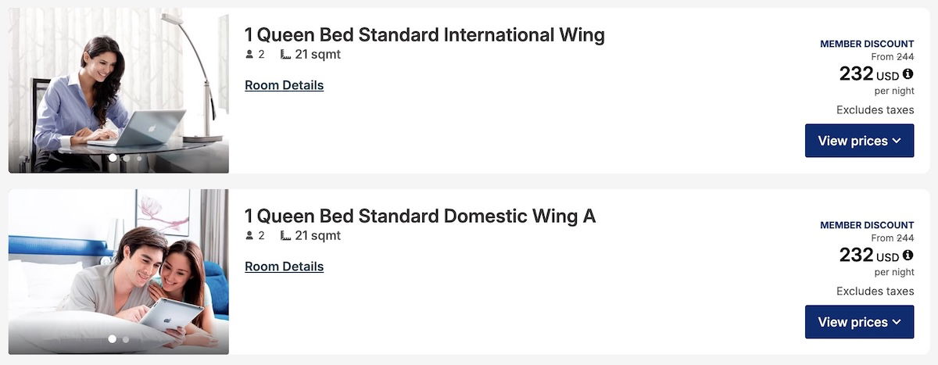Click the guest occupancy icon for Domestic Wing A
The height and width of the screenshot is (365, 938).
click(249, 236)
